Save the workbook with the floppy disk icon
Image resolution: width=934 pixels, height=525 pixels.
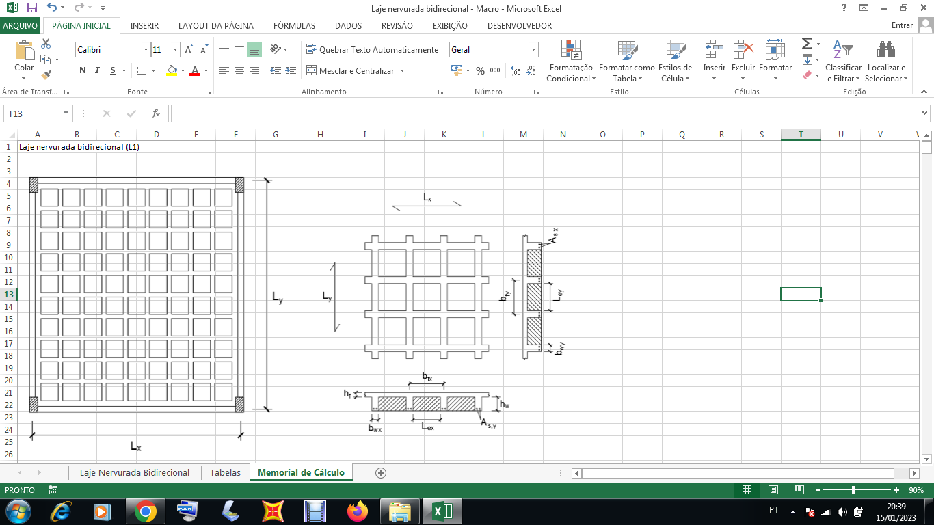pyautogui.click(x=32, y=8)
